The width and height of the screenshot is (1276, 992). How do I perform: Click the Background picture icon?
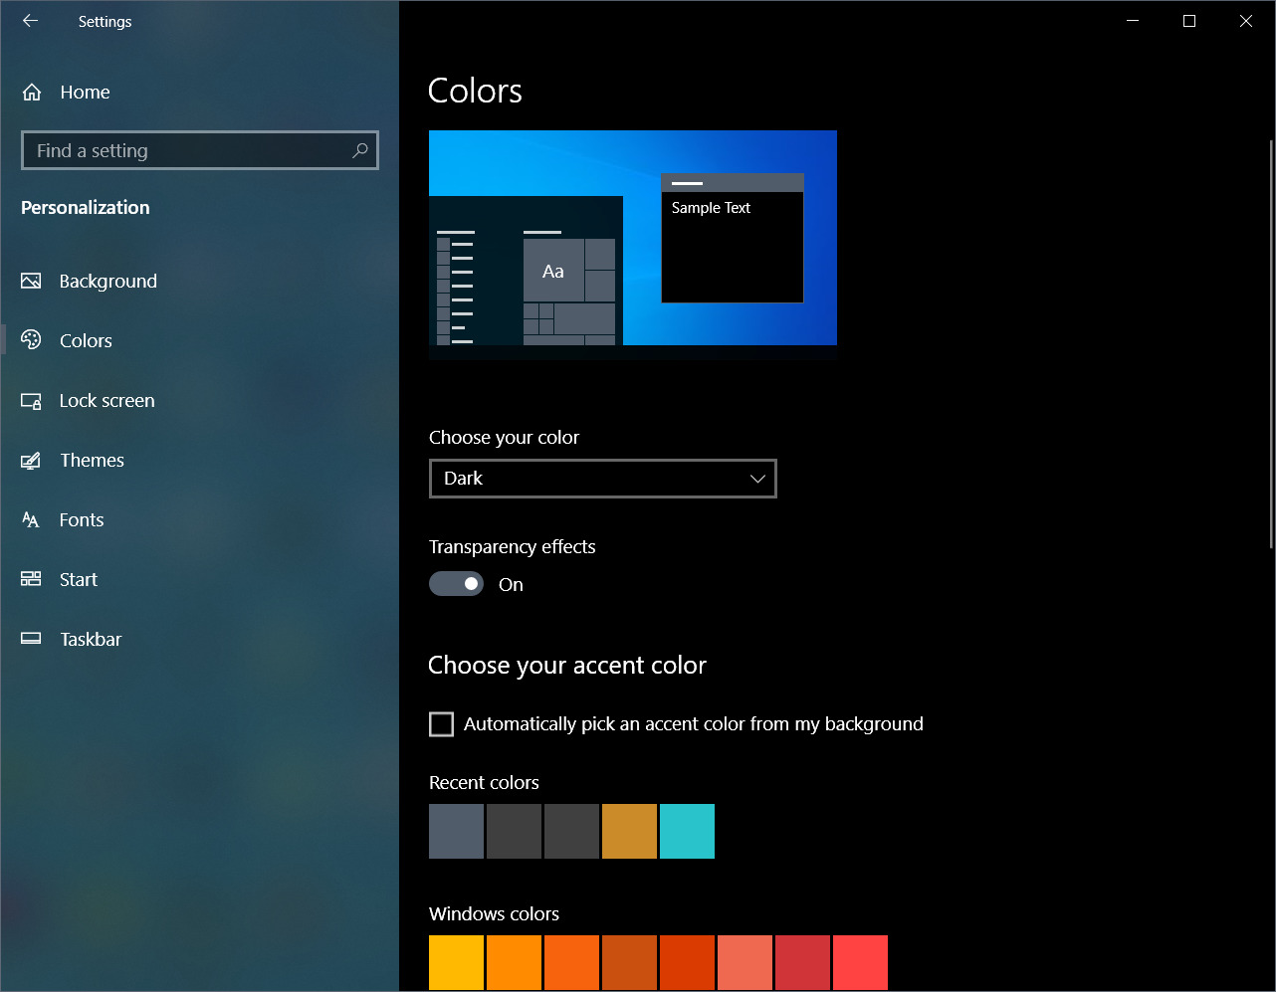click(x=31, y=281)
